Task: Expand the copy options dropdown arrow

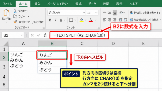Action: (29, 16)
